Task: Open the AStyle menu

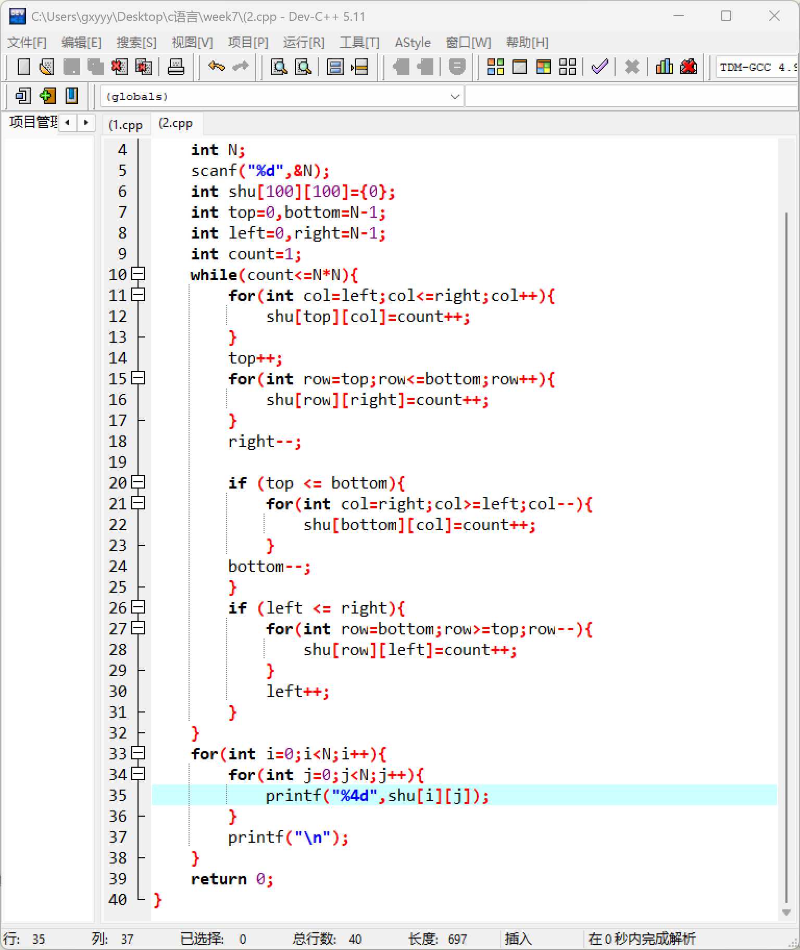Action: [x=413, y=42]
